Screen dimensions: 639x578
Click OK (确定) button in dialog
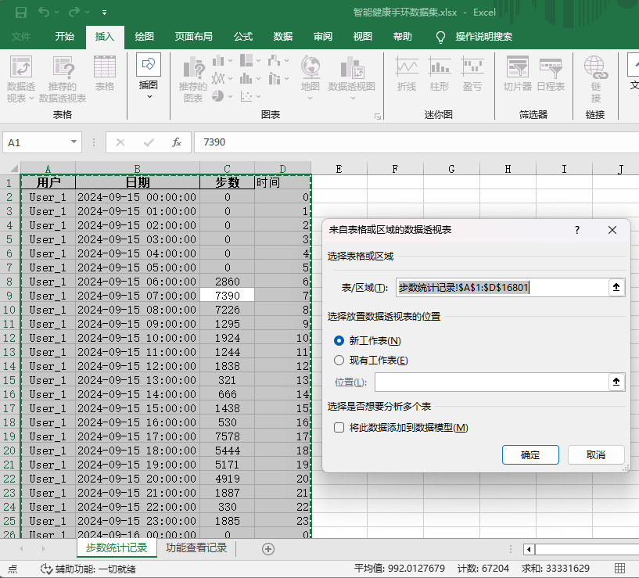(530, 454)
